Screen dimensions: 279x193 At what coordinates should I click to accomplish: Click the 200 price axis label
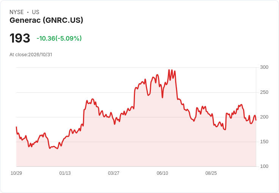click(x=264, y=117)
